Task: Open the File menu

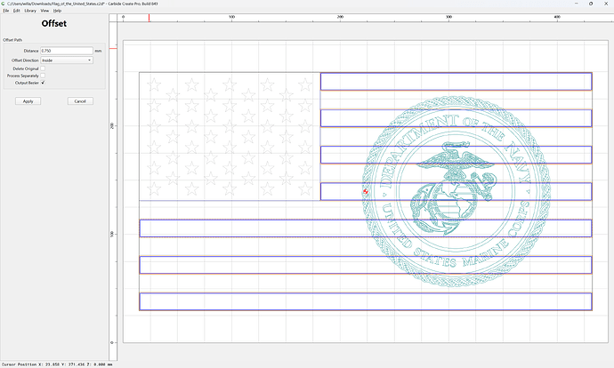Action: [6, 11]
